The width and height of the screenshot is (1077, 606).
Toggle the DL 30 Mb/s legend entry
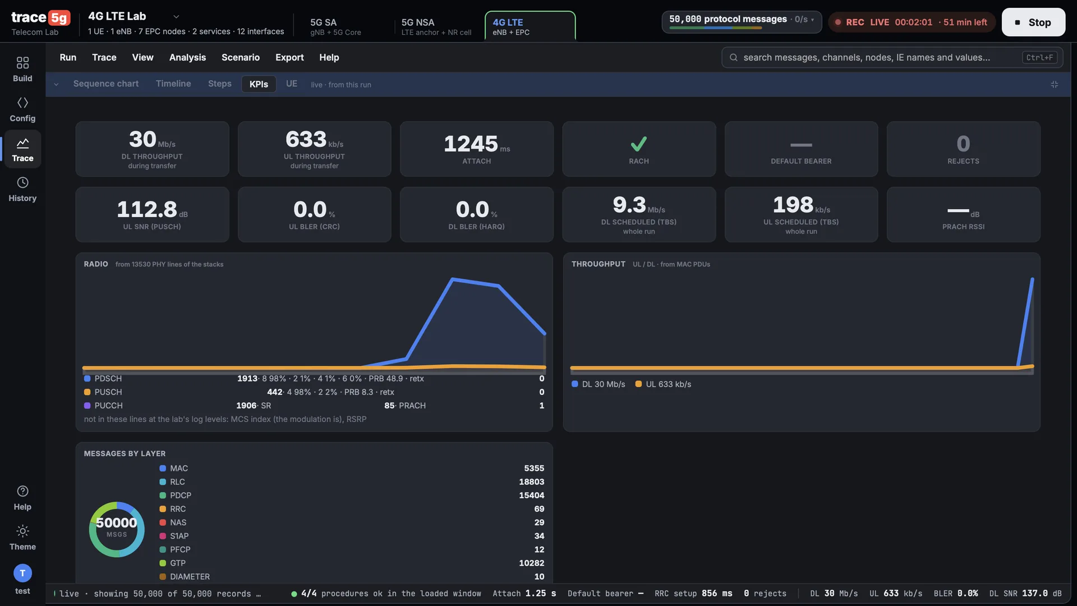click(598, 384)
